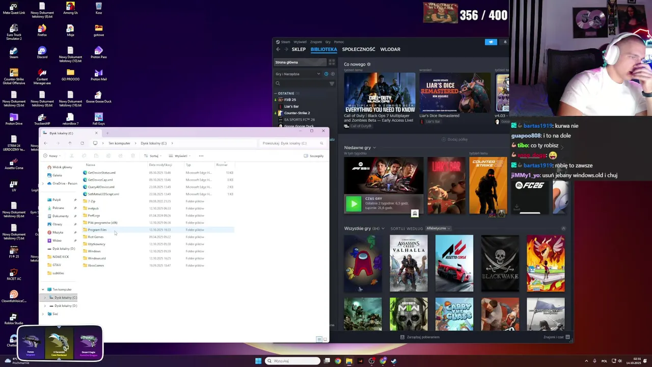Select the Discord desktop shortcut
Screen dimensions: 652x367
(x=42, y=53)
